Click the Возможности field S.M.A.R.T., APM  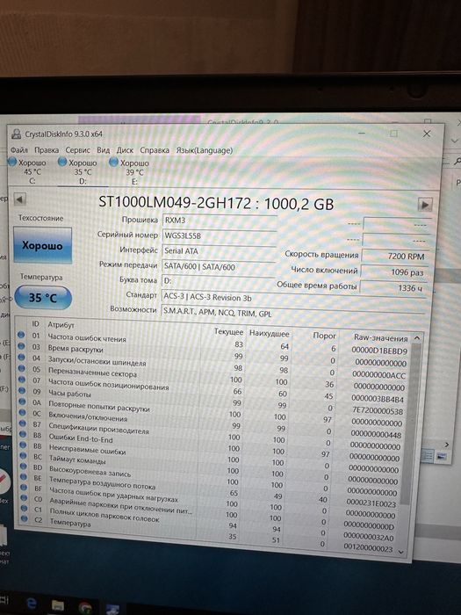[293, 313]
